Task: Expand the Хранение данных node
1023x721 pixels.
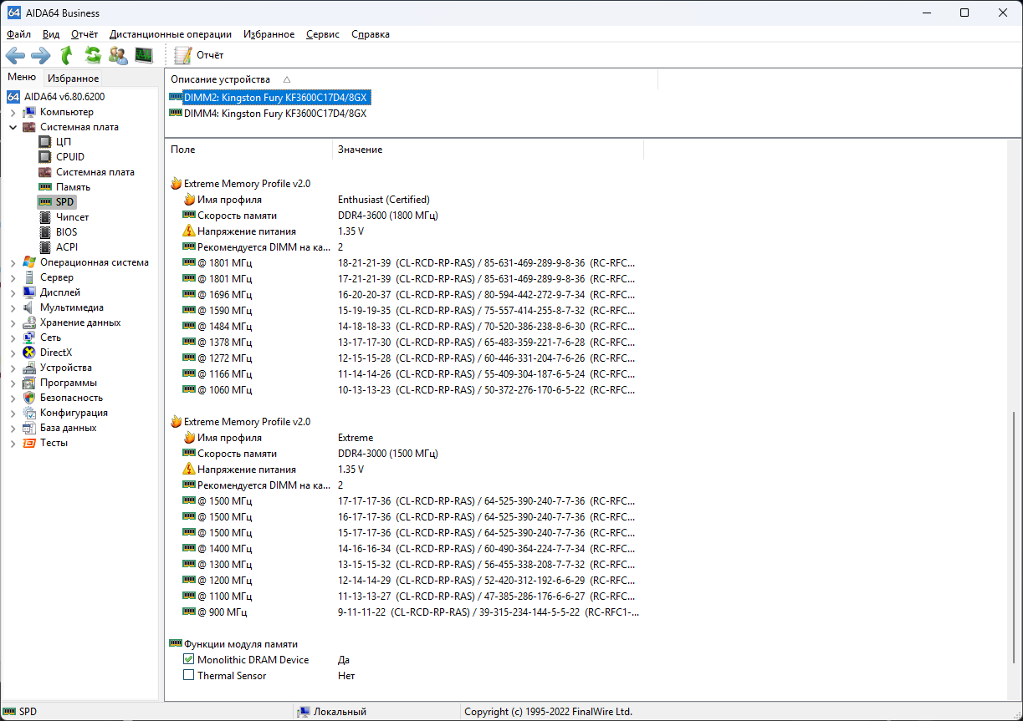Action: [x=13, y=322]
